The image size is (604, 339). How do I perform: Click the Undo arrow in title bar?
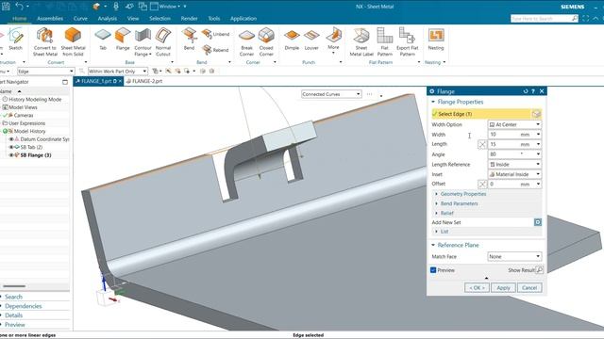(19, 7)
